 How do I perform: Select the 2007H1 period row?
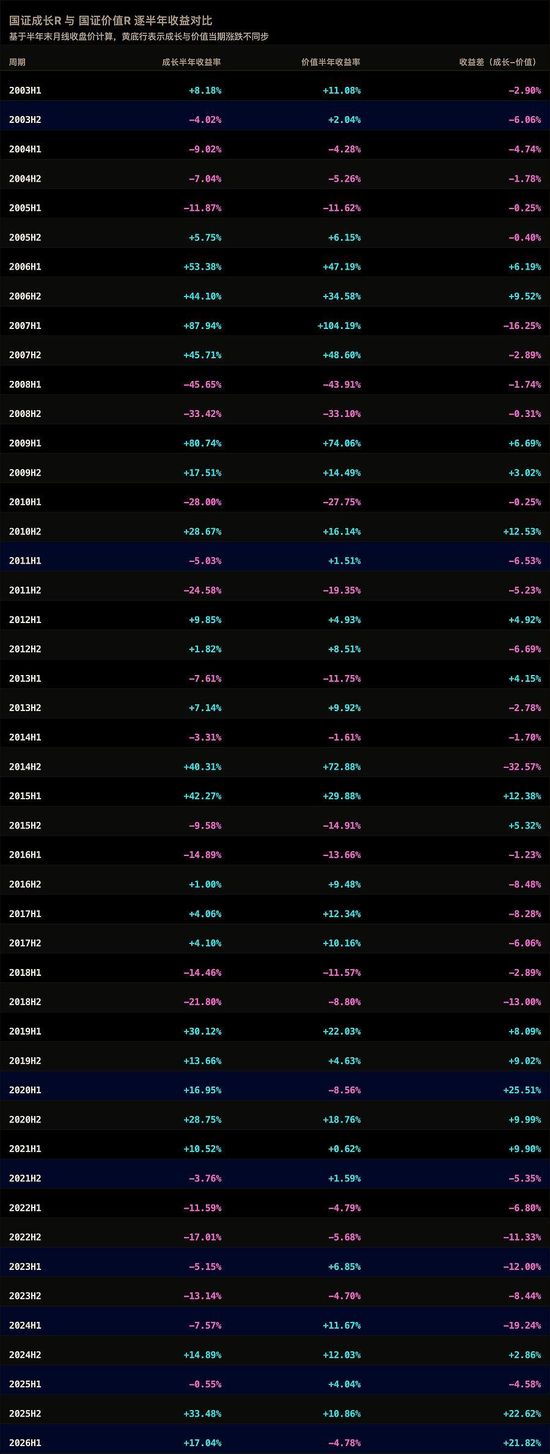click(275, 326)
